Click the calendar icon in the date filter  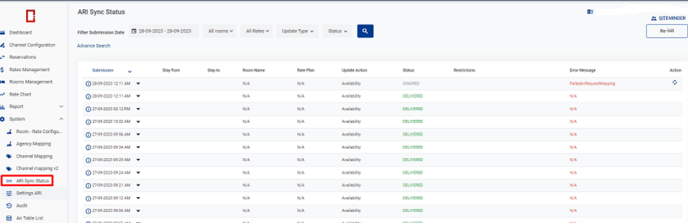(134, 31)
